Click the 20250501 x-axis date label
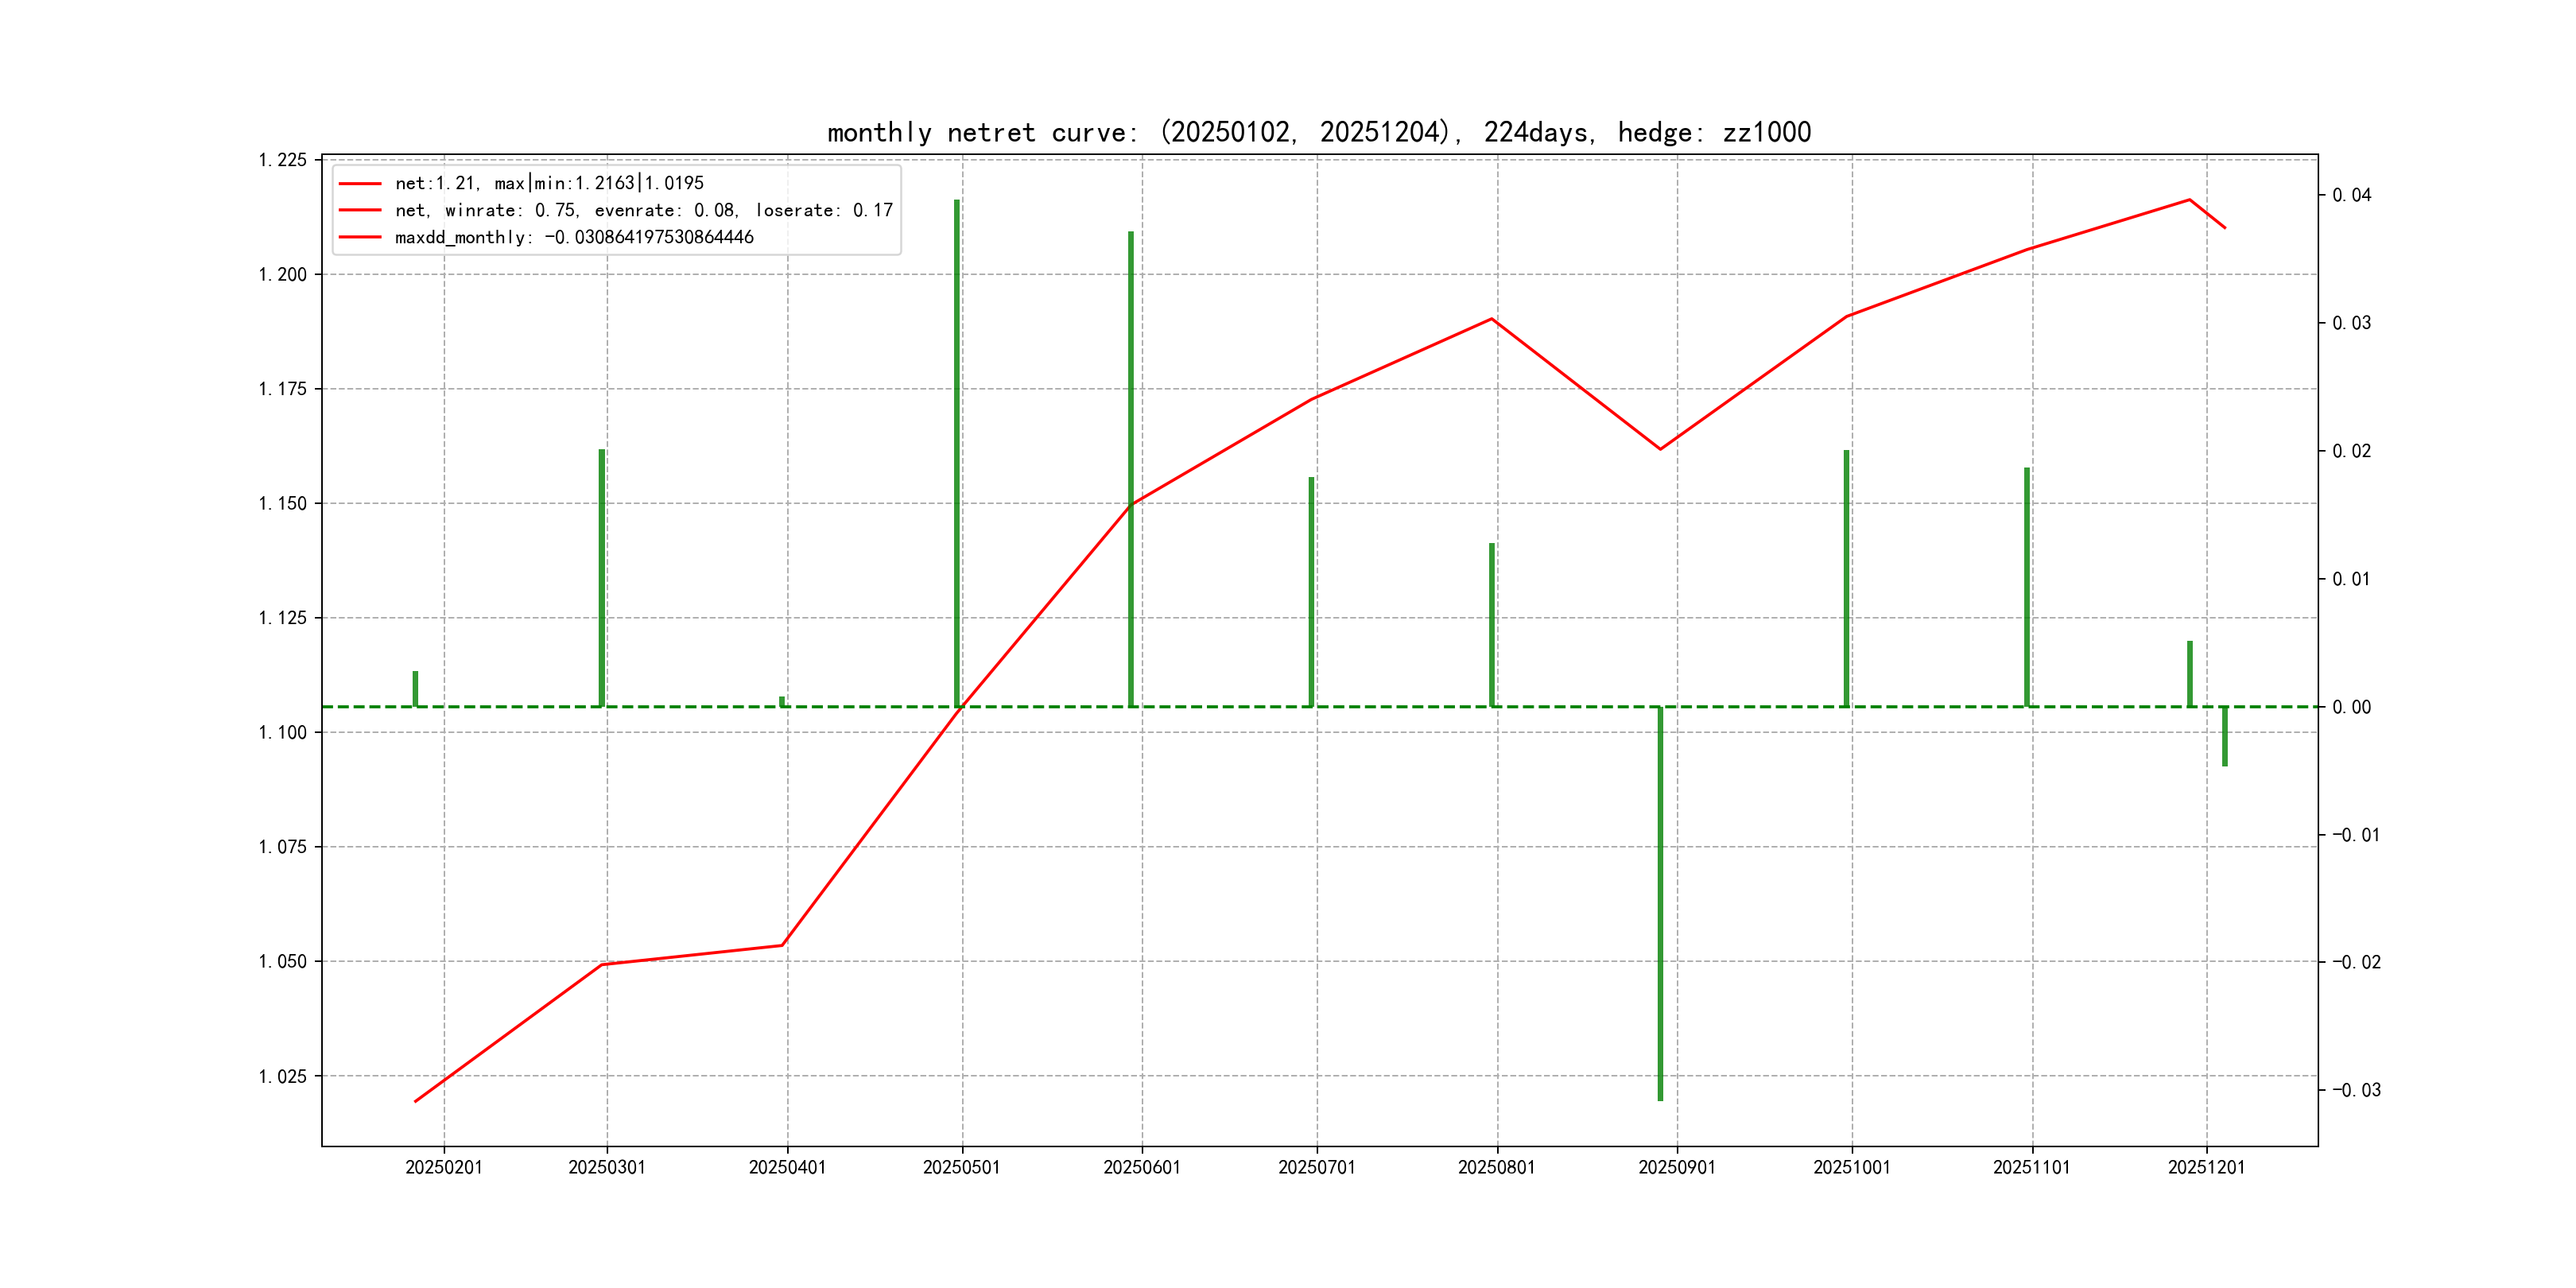Viewport: 2576px width, 1288px height. [961, 1167]
